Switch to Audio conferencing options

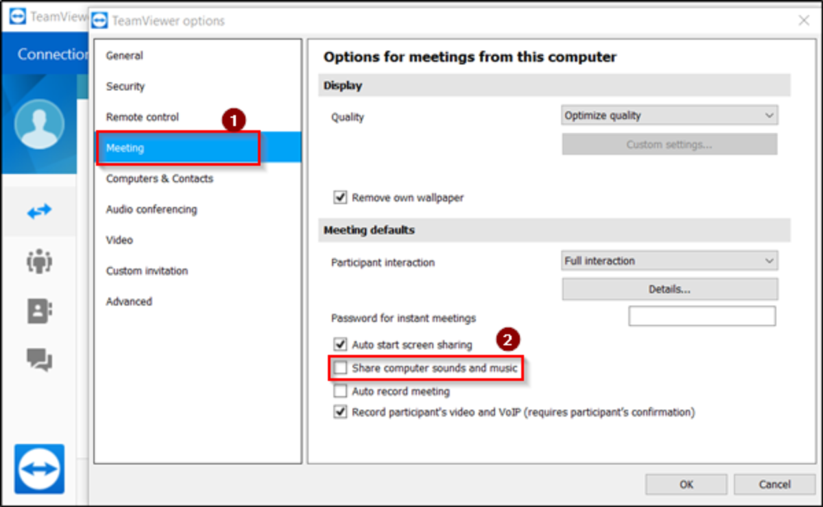click(152, 209)
